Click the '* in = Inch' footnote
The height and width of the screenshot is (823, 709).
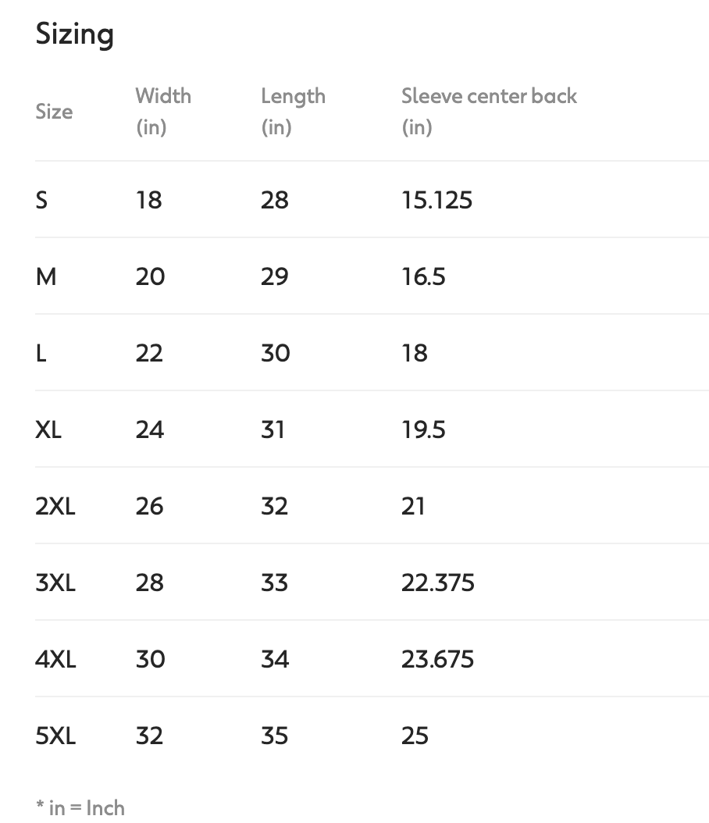click(80, 808)
